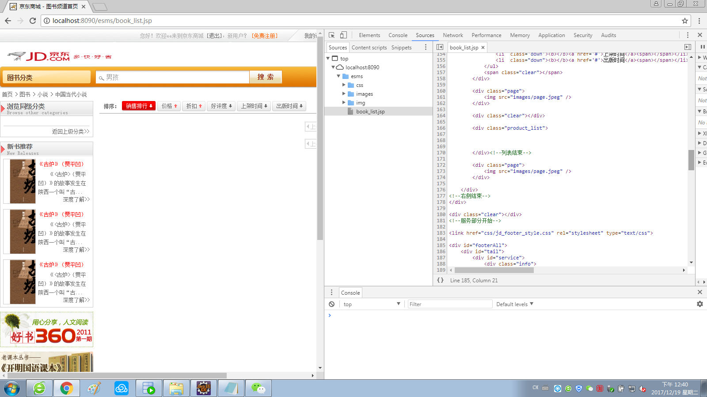Screen dimensions: 707x397
Task: Bookmark this page with star icon
Action: click(x=685, y=21)
